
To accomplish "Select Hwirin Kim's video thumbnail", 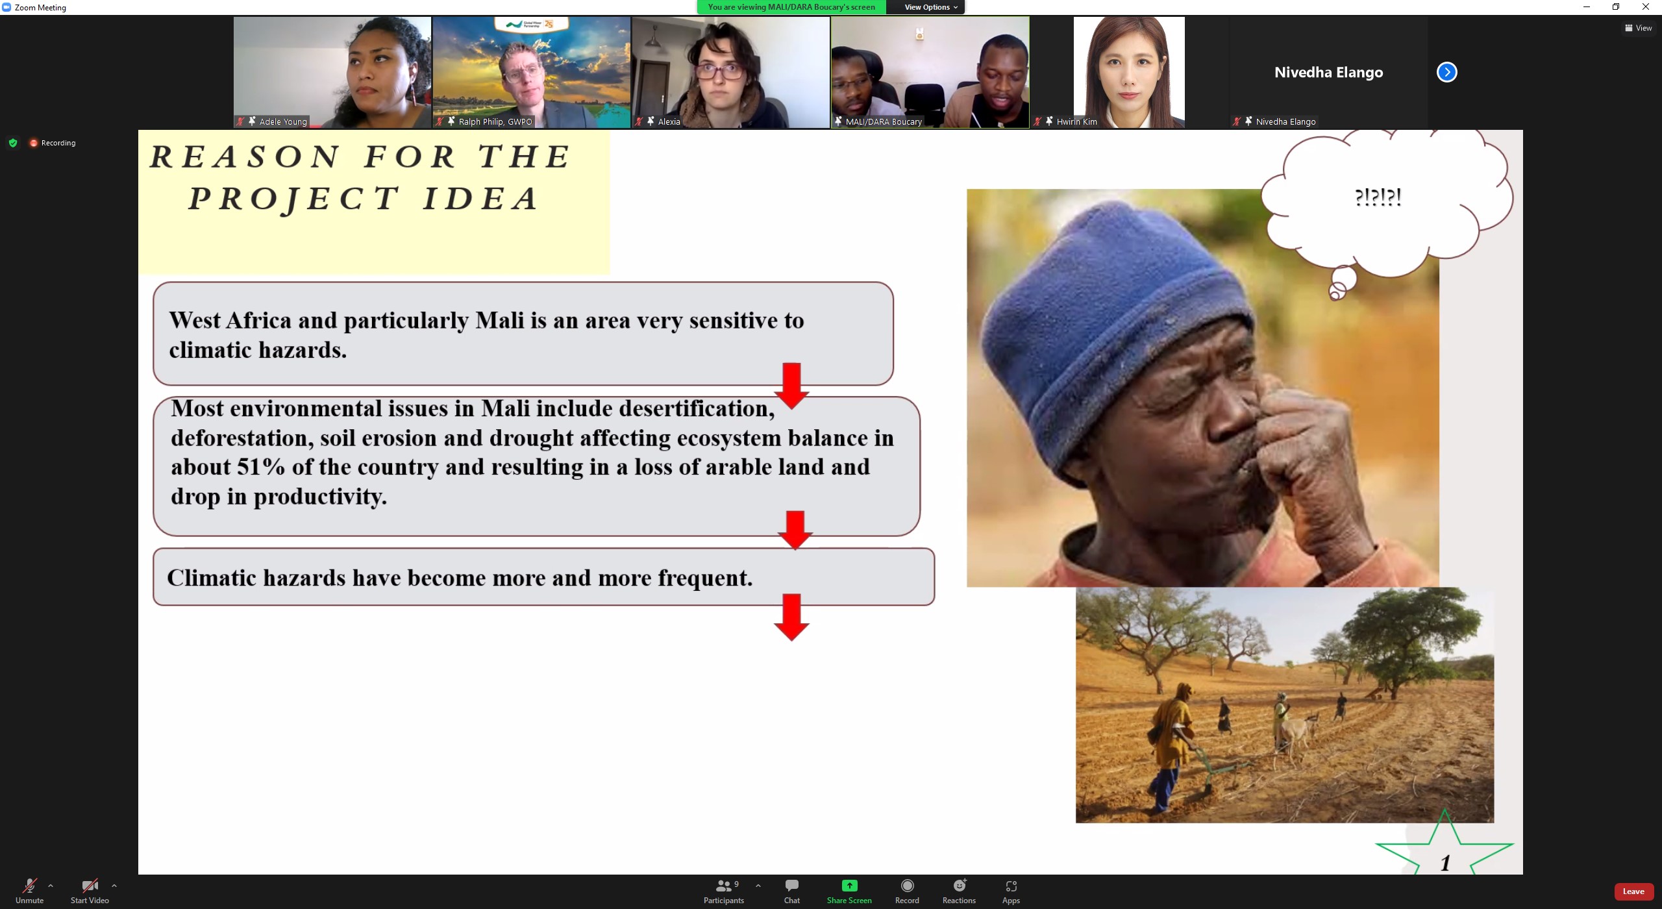I will 1129,72.
